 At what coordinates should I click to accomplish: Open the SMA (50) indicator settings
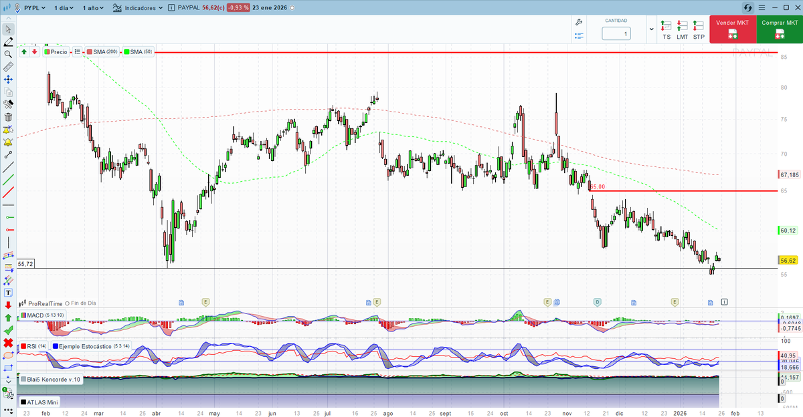139,51
